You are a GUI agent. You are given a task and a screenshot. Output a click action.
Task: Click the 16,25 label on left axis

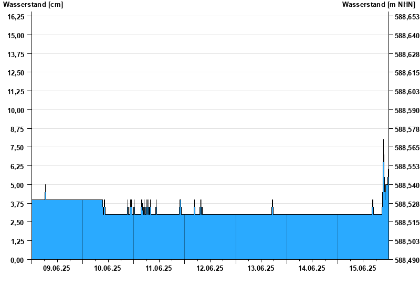[x=16, y=17]
